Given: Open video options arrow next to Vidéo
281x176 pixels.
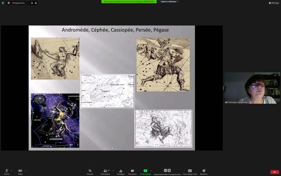Looking at the screenshot, I should pyautogui.click(x=26, y=171).
